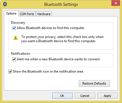Close the Bluetooth Settings dialog
Viewport: 122px width, 103px height.
(116, 3)
